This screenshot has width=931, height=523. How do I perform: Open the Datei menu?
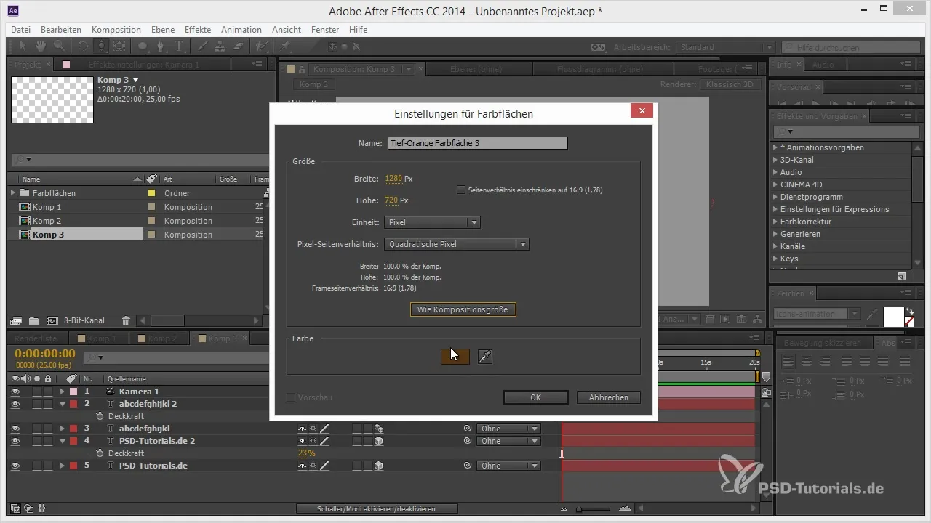click(x=20, y=30)
